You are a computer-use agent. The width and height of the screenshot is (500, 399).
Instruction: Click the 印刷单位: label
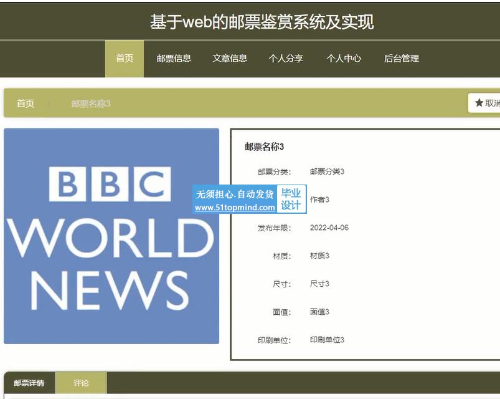coord(274,340)
